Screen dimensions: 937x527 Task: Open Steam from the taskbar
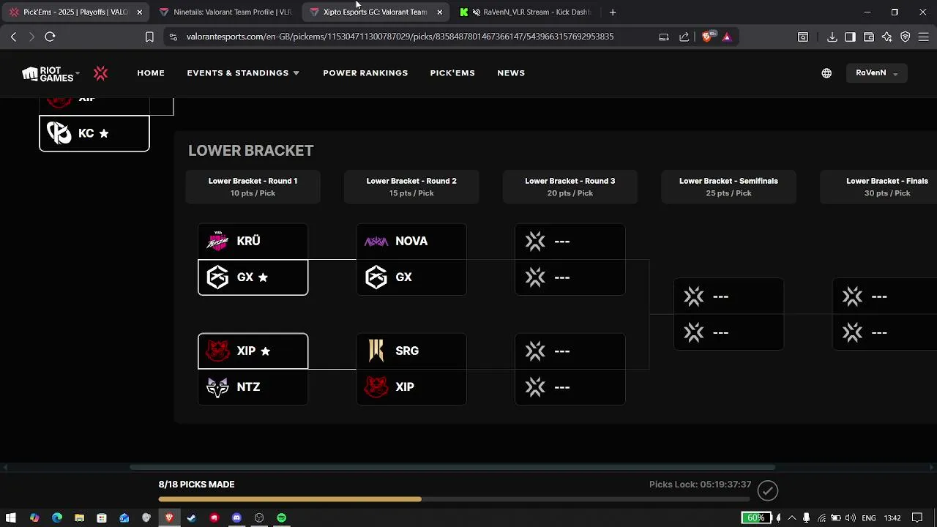[192, 517]
